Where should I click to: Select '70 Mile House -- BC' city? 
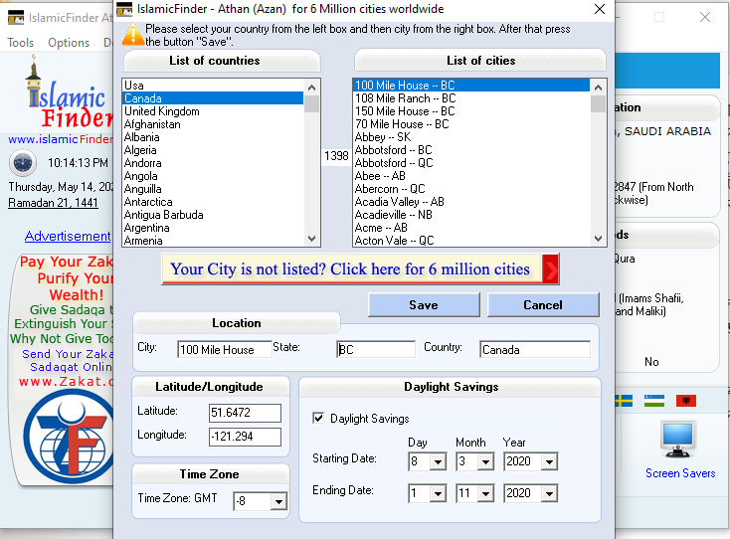click(471, 124)
